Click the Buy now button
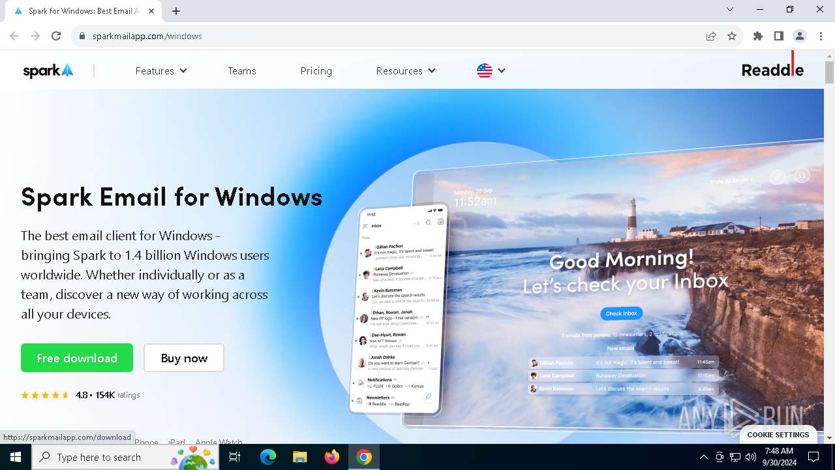The image size is (835, 470). click(x=184, y=358)
